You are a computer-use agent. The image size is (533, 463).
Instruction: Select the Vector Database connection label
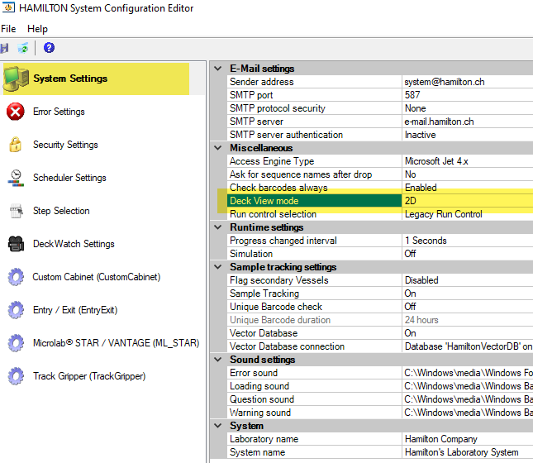click(287, 346)
